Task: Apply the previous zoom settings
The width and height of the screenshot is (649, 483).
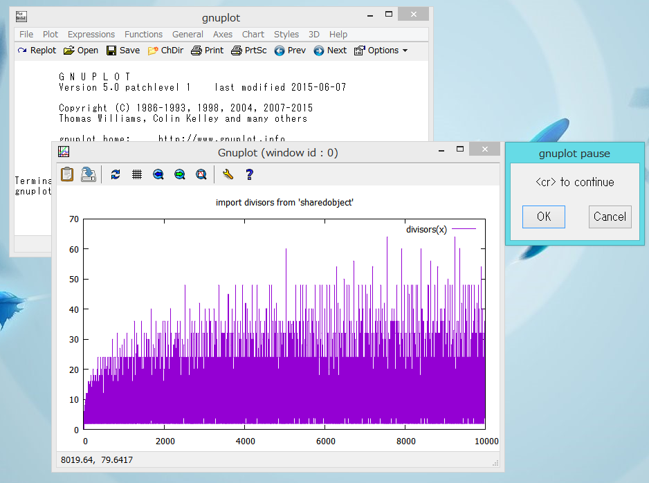Action: (158, 174)
